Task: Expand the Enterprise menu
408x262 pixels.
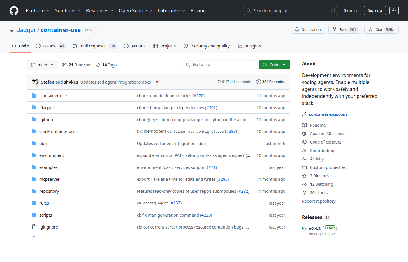Action: (171, 10)
